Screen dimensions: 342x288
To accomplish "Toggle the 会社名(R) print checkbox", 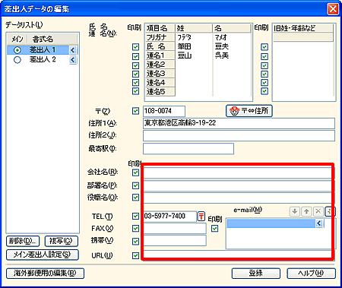I will (136, 172).
